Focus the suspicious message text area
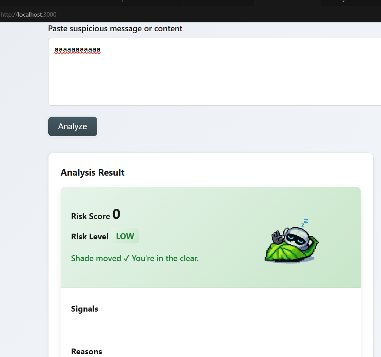 [215, 72]
